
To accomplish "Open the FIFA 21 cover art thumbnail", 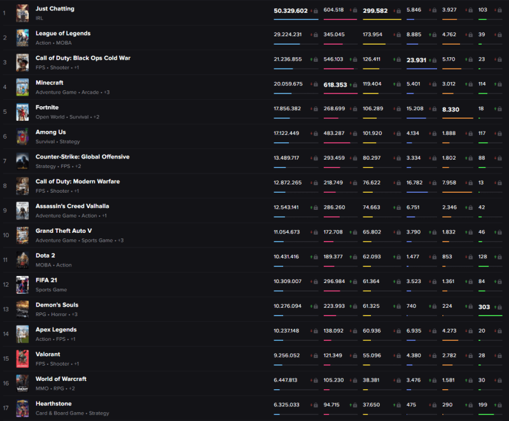I will 22,285.
